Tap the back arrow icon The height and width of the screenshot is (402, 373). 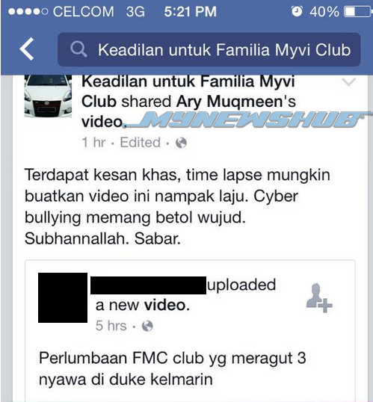point(27,49)
